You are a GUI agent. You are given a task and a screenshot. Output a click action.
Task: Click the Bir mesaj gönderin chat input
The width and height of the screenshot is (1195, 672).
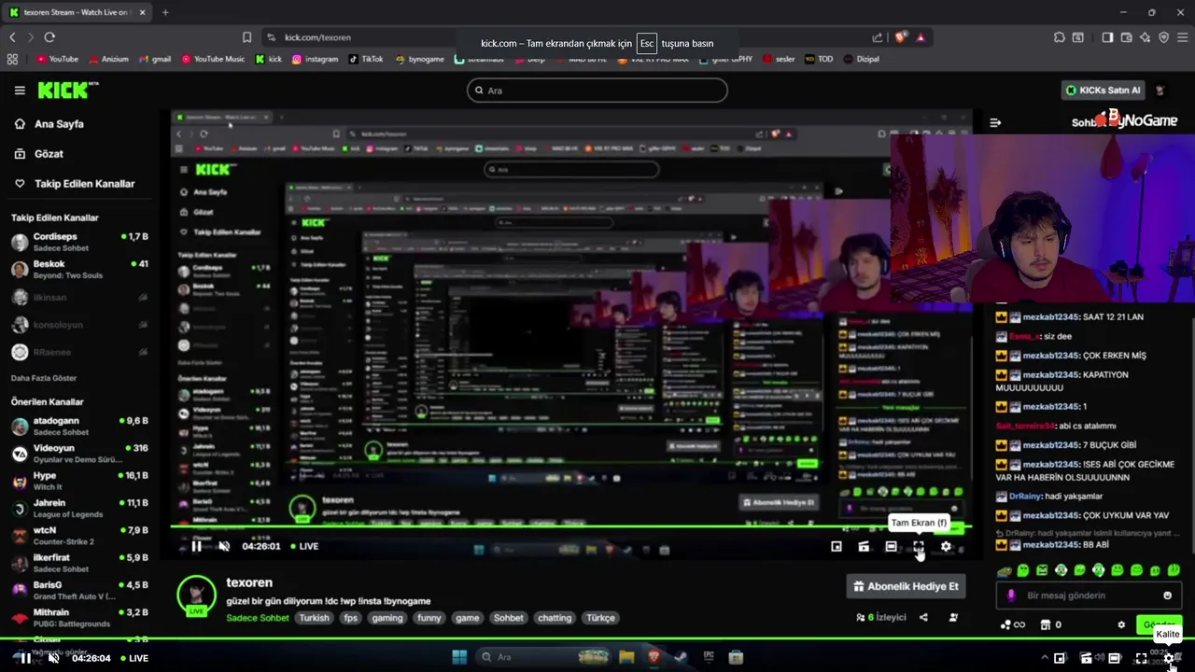(1088, 595)
